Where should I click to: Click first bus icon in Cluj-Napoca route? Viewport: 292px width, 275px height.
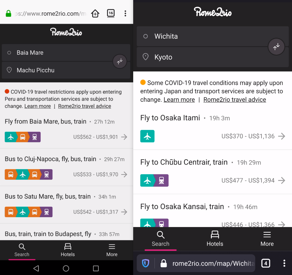tap(11, 174)
